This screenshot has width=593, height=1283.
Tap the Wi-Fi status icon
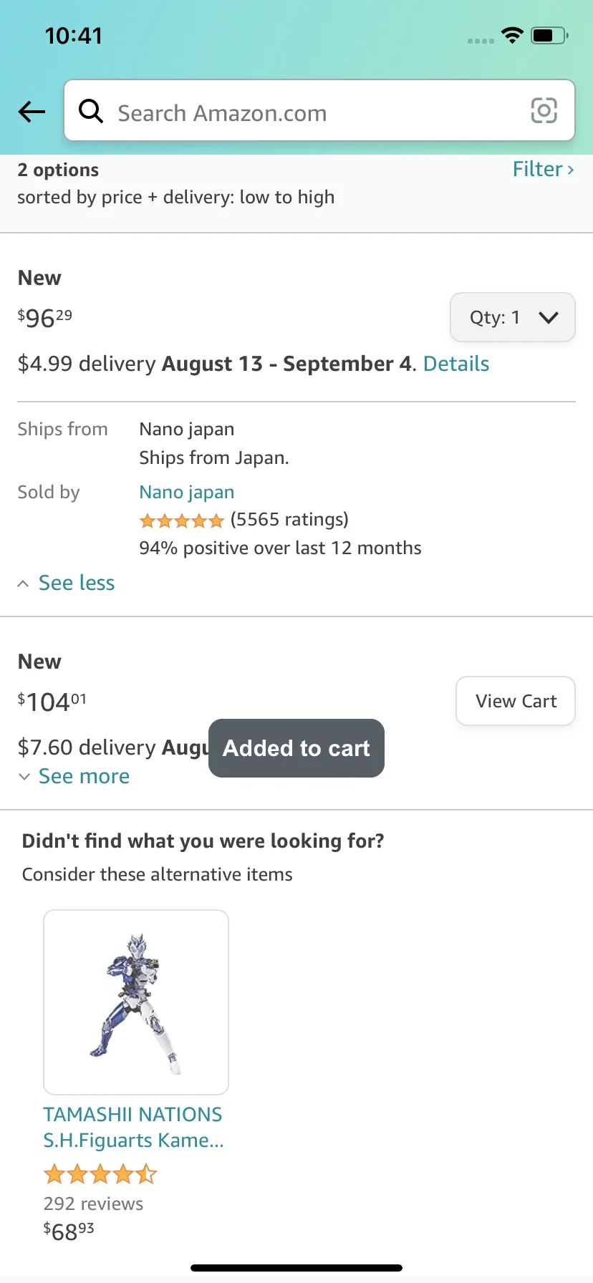coord(512,35)
